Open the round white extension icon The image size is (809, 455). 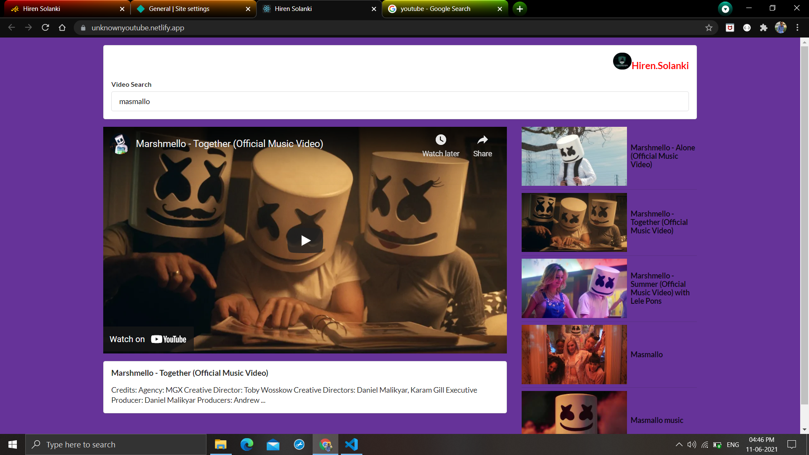(x=747, y=28)
